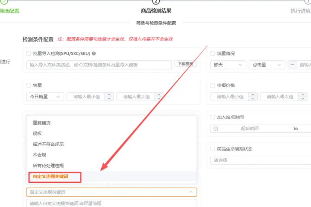Viewport: 311px width, 207px height.
Task: Open the 执行进度 step
Action: (x=301, y=11)
